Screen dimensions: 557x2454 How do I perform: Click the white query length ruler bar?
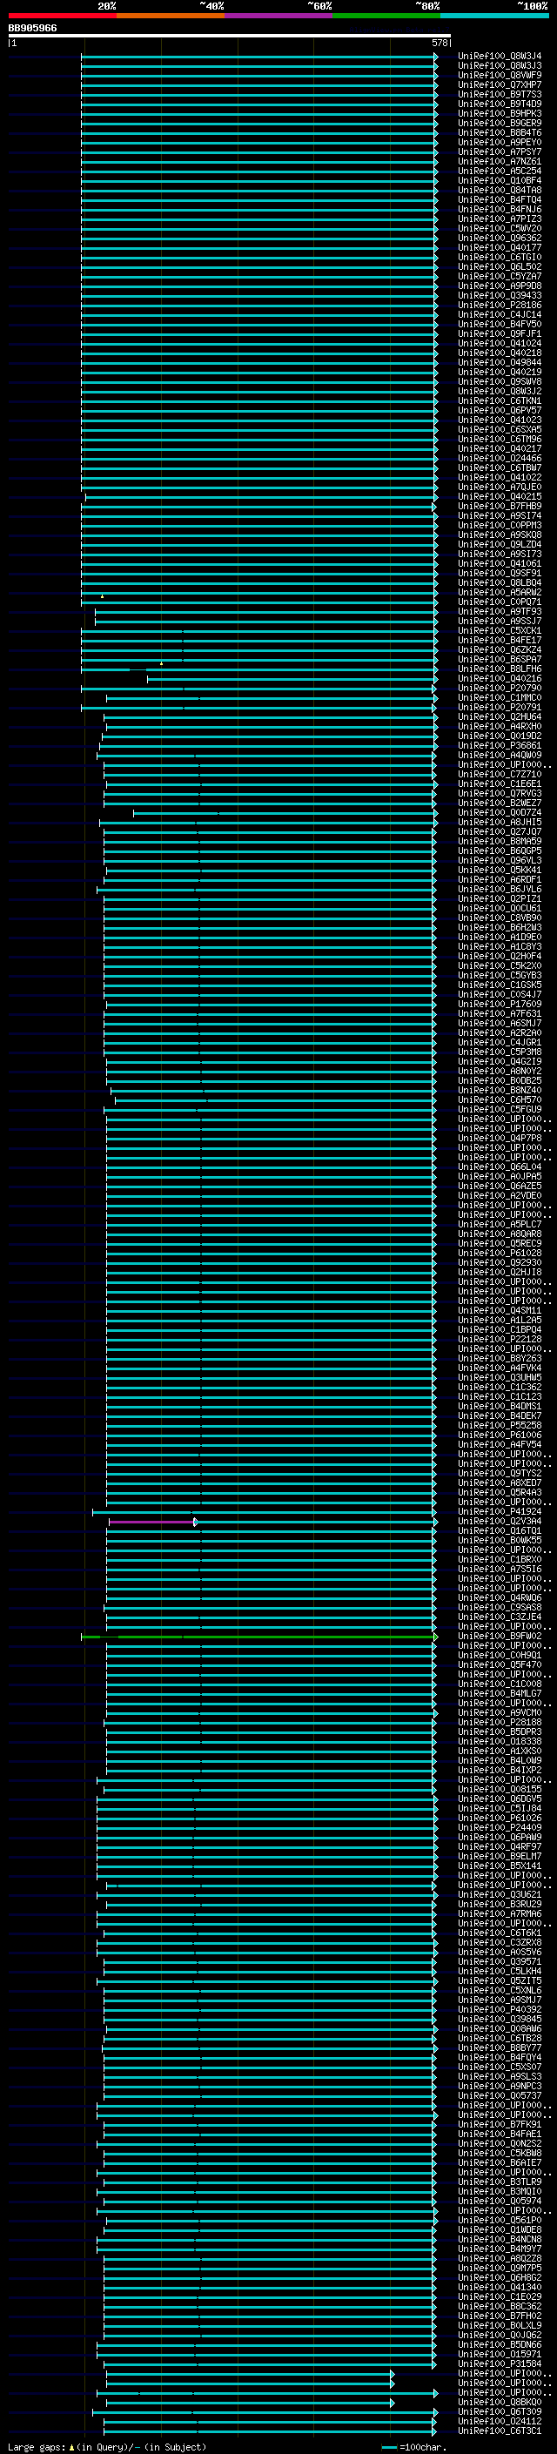[x=229, y=37]
